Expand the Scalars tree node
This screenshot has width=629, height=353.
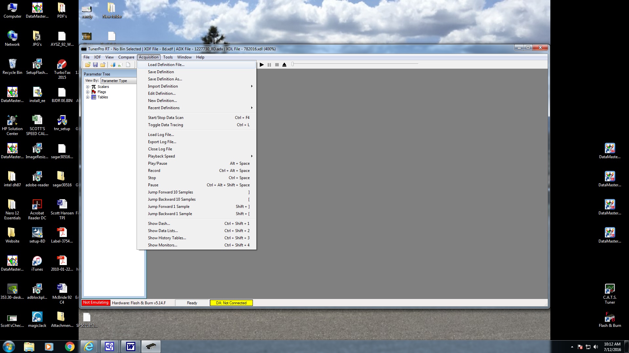[x=87, y=87]
